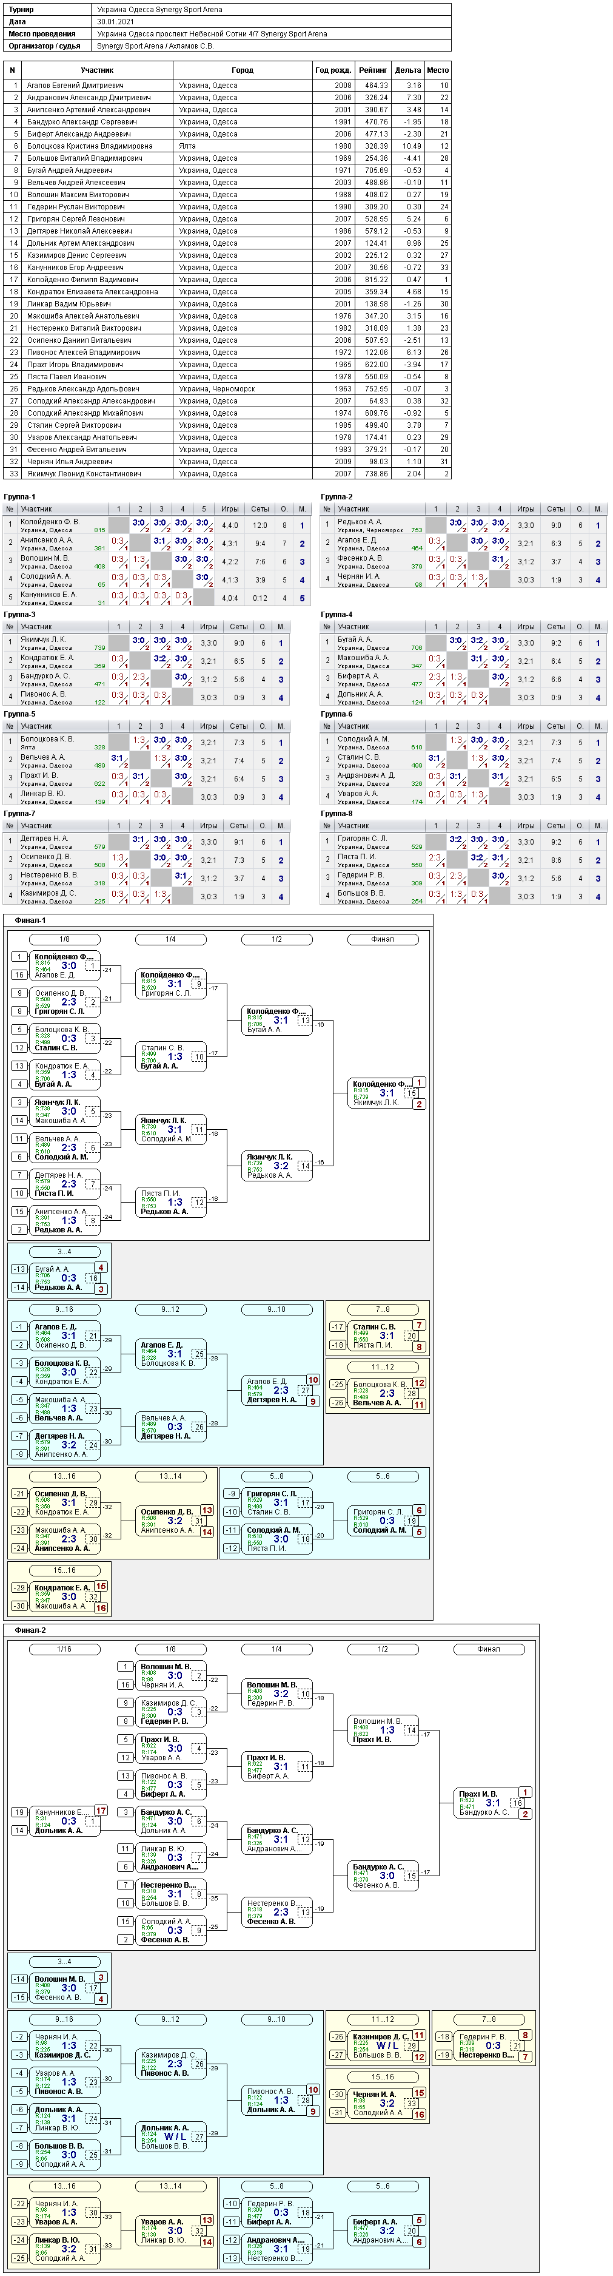613x2276 pixels.
Task: Click the Город column header
Action: coord(242,70)
